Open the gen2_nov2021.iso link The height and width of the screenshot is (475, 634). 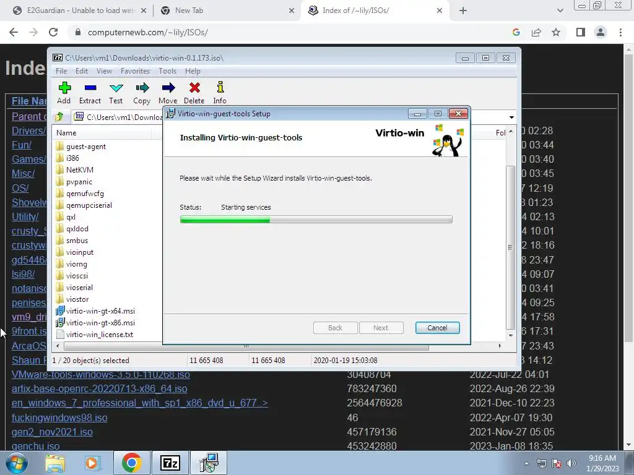pyautogui.click(x=52, y=432)
